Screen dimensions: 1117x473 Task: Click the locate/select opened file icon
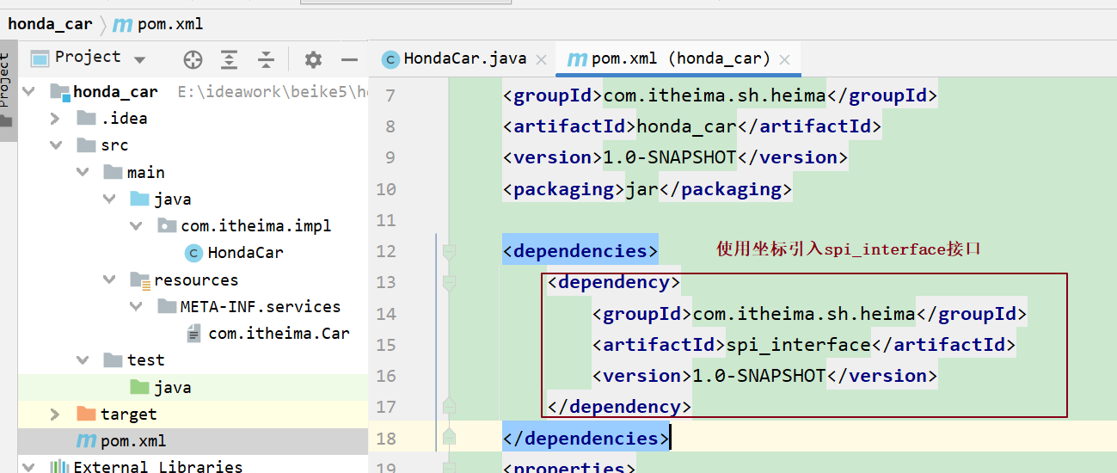(193, 59)
